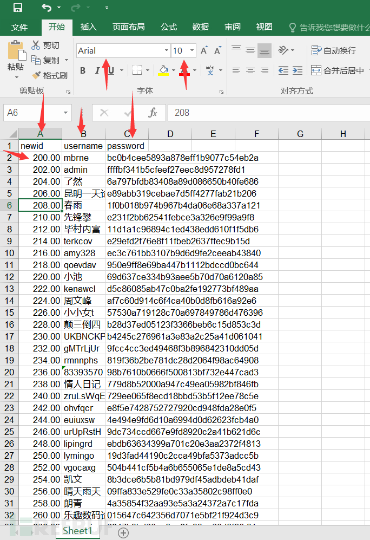Cancel the formula bar entry with X
Screen dimensions: 370x540
pyautogui.click(x=104, y=113)
